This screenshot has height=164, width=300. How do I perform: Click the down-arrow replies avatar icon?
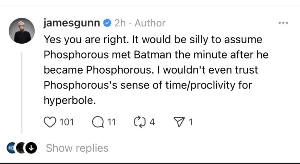pyautogui.click(x=31, y=148)
